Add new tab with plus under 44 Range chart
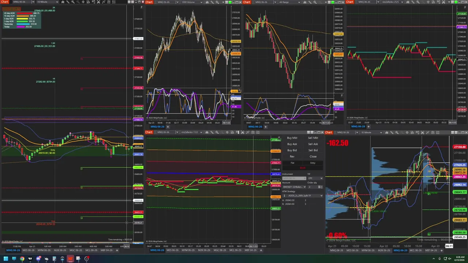Viewport: 468px width, 263px height. click(265, 127)
